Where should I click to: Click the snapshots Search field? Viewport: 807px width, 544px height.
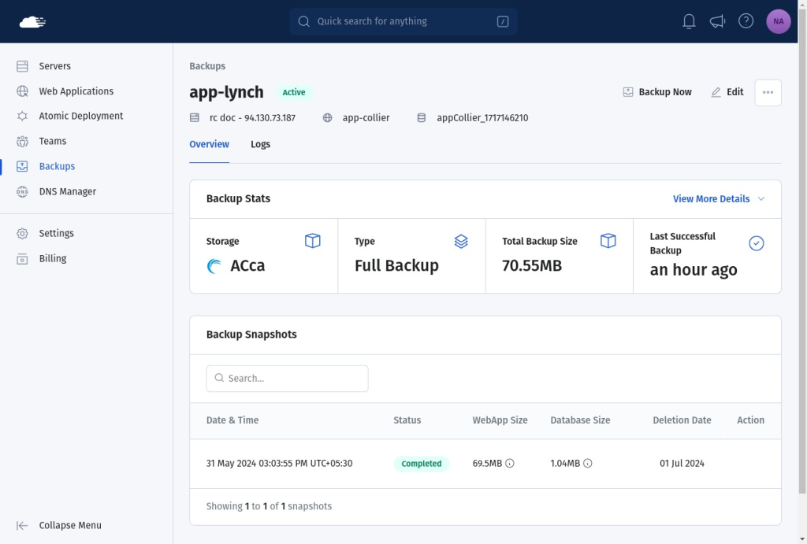pos(287,379)
